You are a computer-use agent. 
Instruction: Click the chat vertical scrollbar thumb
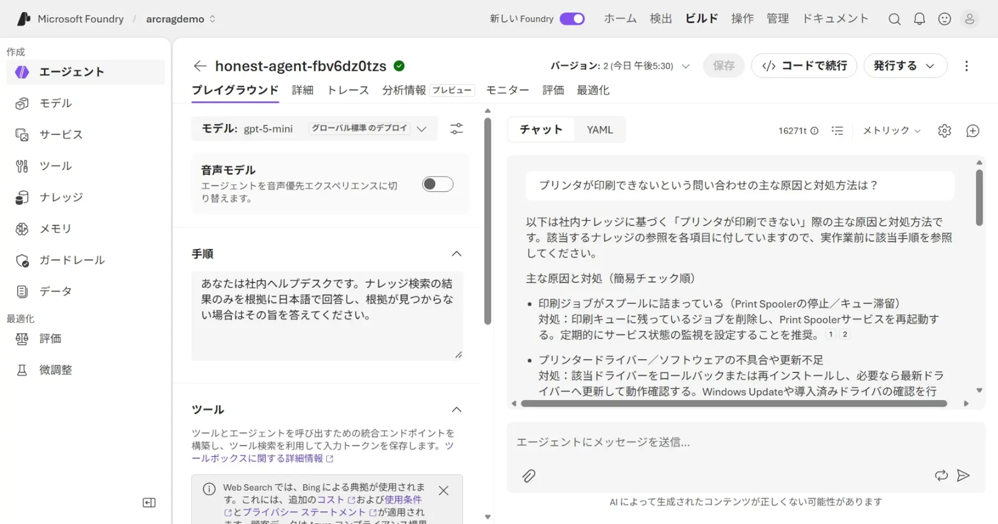(x=979, y=198)
